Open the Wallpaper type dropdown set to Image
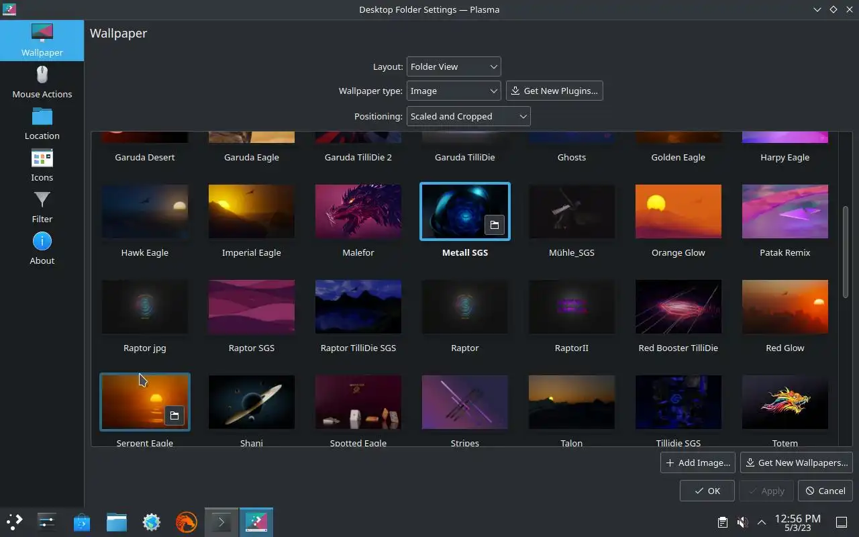The height and width of the screenshot is (537, 859). pyautogui.click(x=454, y=91)
